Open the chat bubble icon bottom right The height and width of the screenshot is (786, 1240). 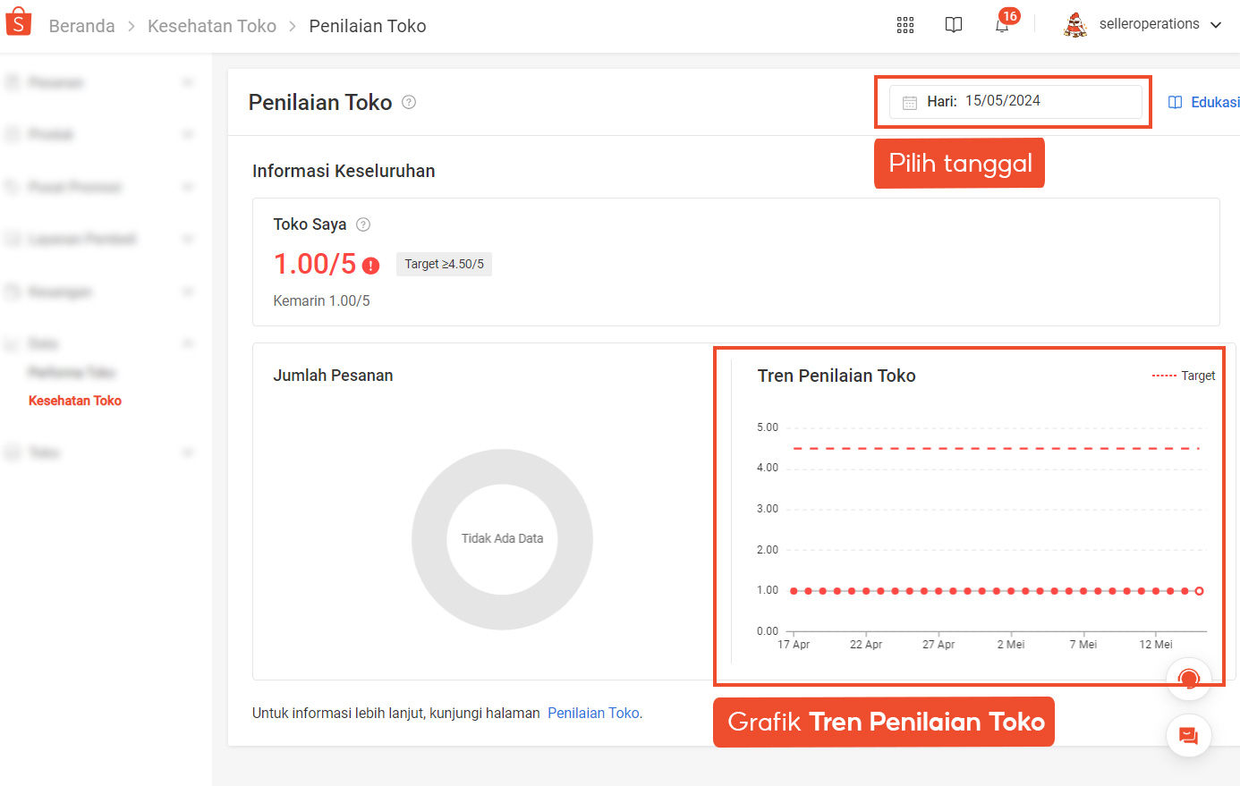(x=1188, y=735)
